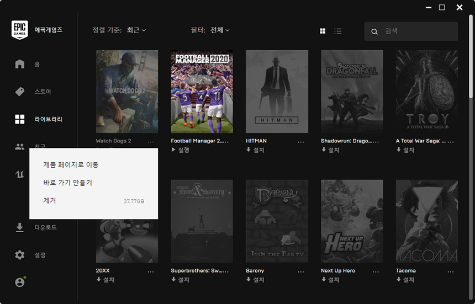
Task: Install Tacoma via its 설치 button
Action: point(405,280)
